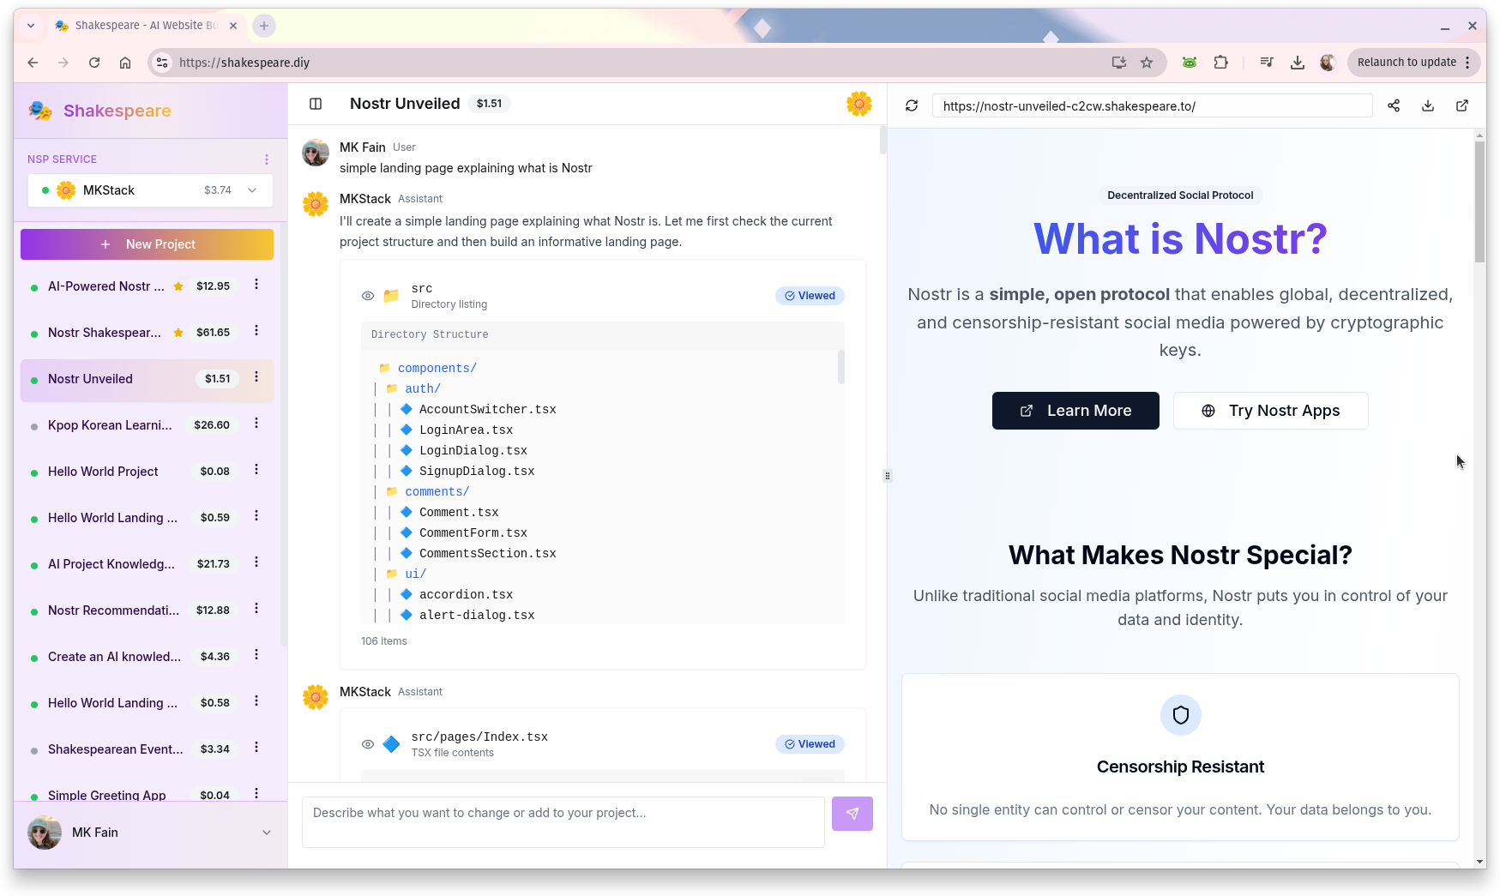
Task: Open options for Nostr Shakespear project
Action: click(x=256, y=331)
